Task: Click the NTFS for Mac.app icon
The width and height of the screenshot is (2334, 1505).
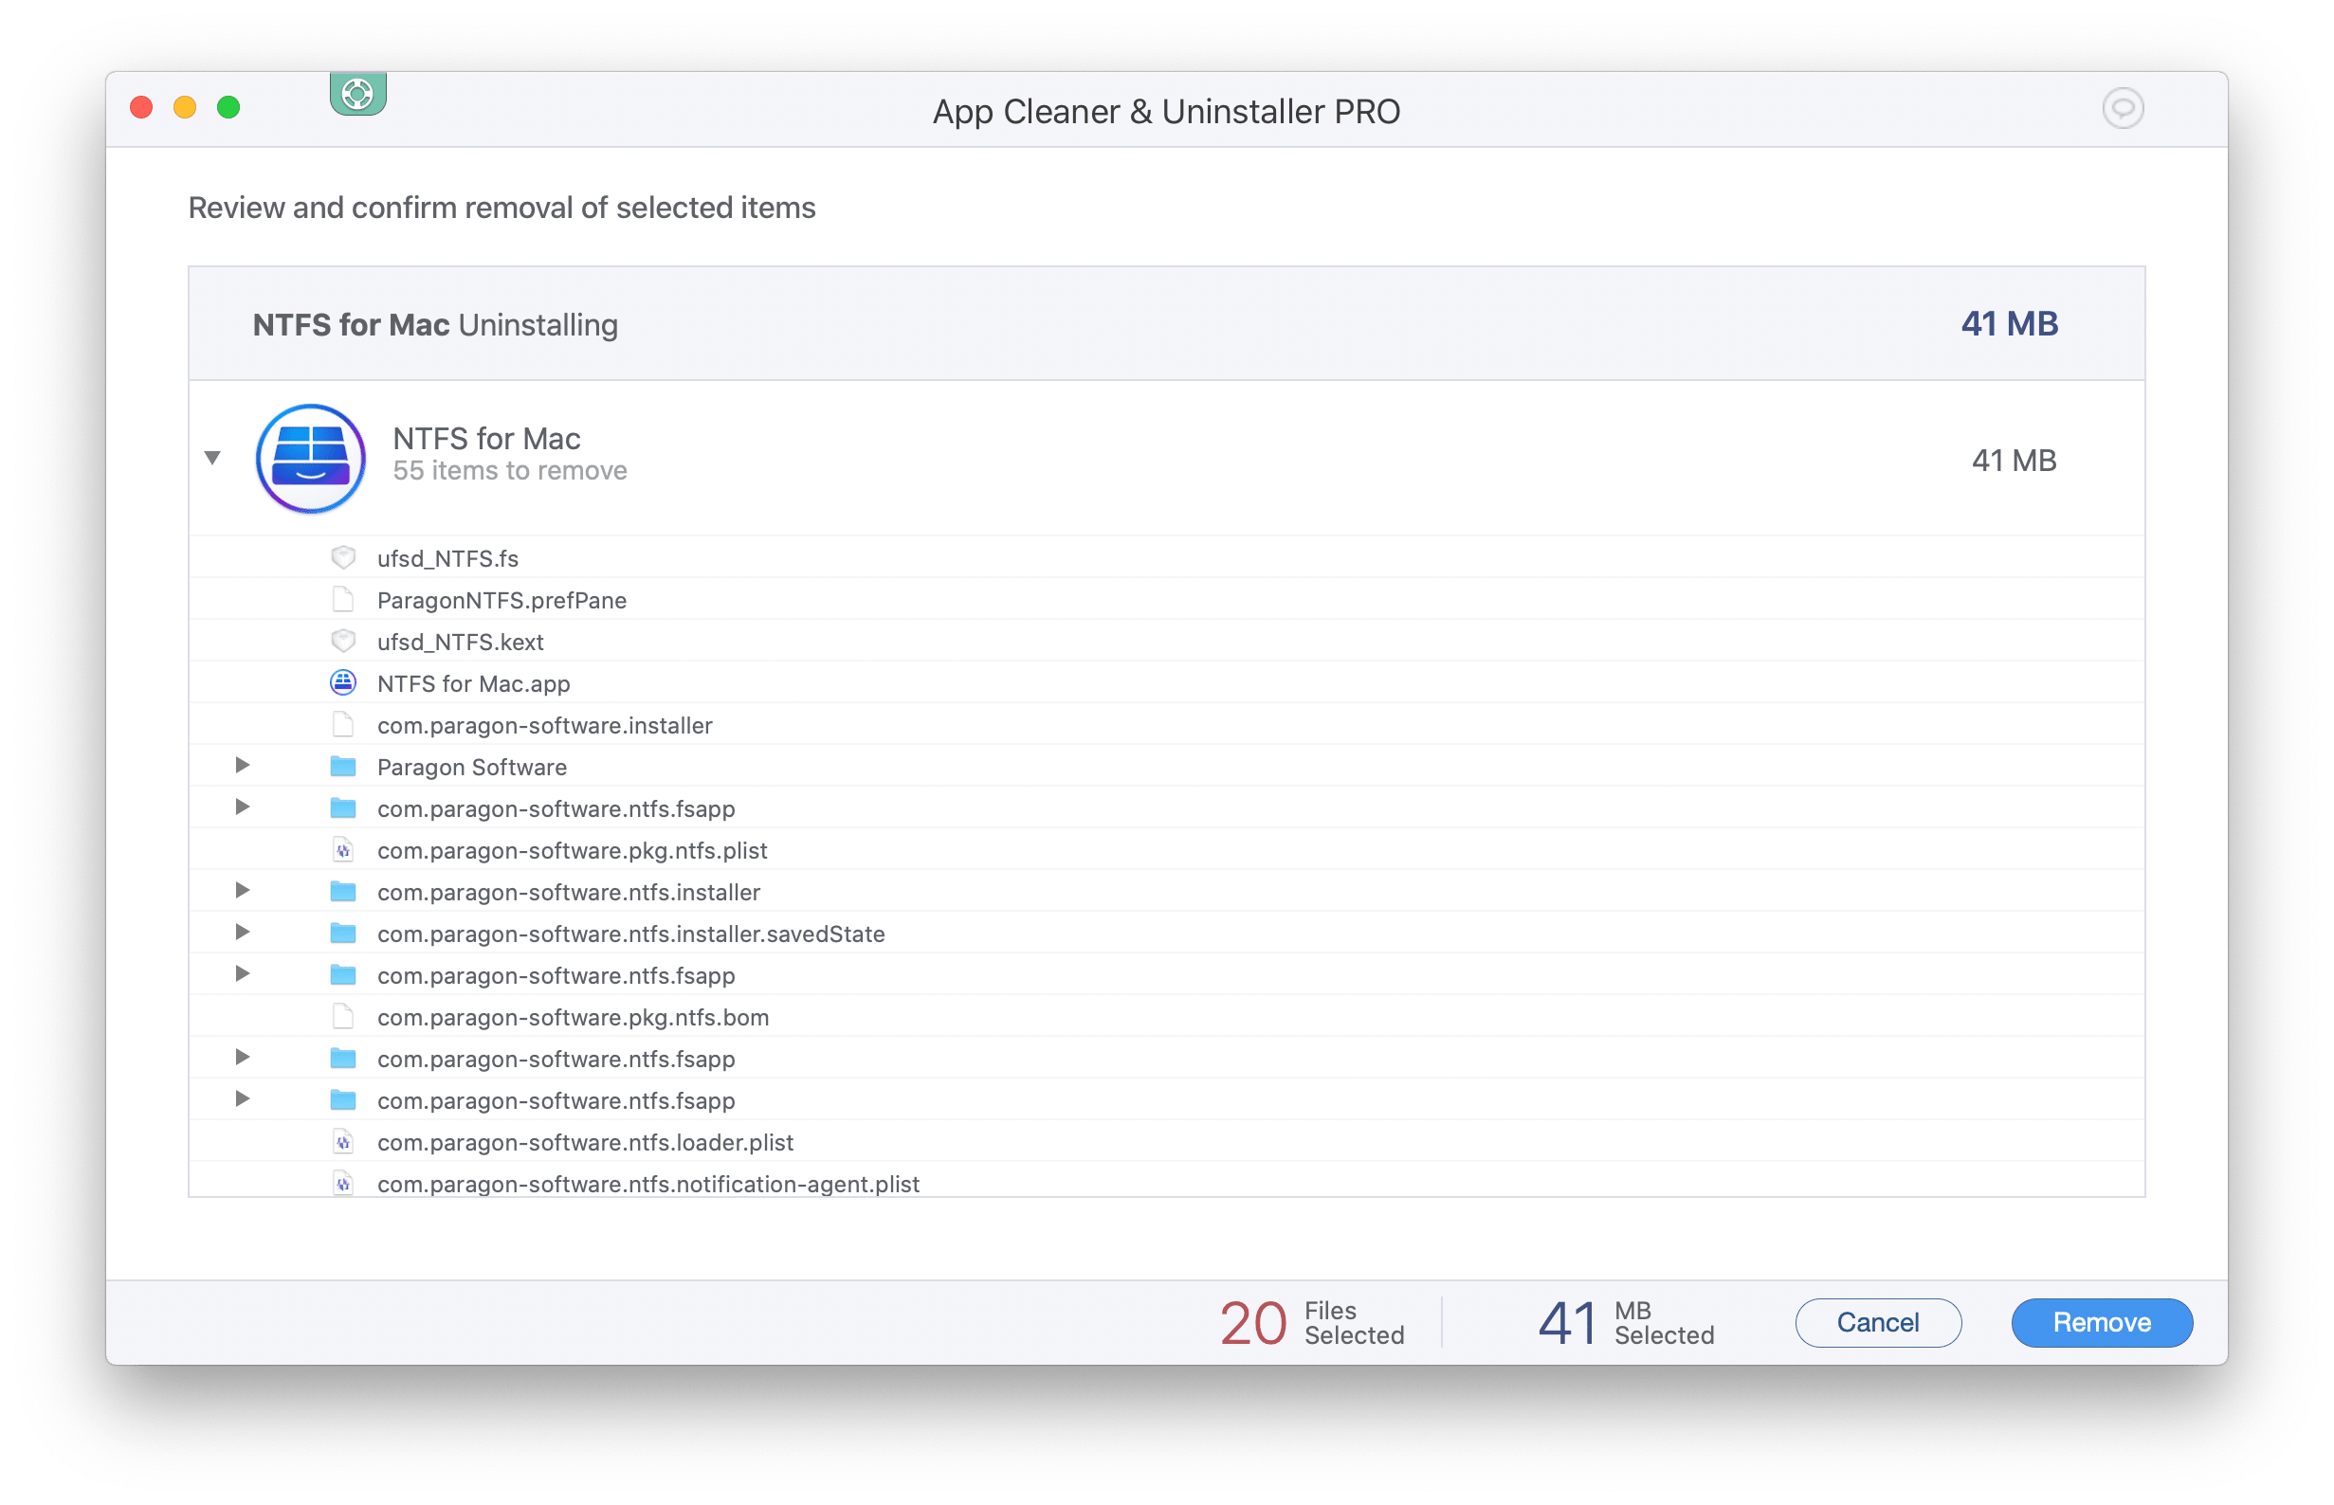Action: [x=342, y=683]
